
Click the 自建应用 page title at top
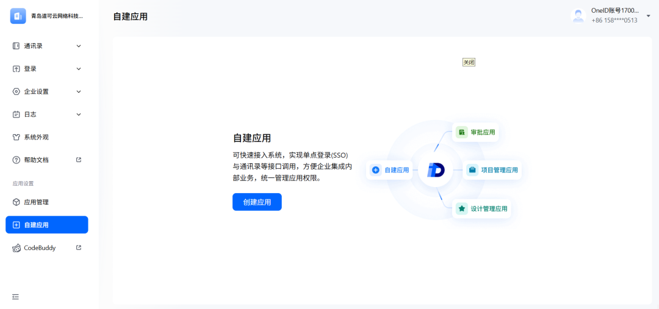tap(131, 17)
